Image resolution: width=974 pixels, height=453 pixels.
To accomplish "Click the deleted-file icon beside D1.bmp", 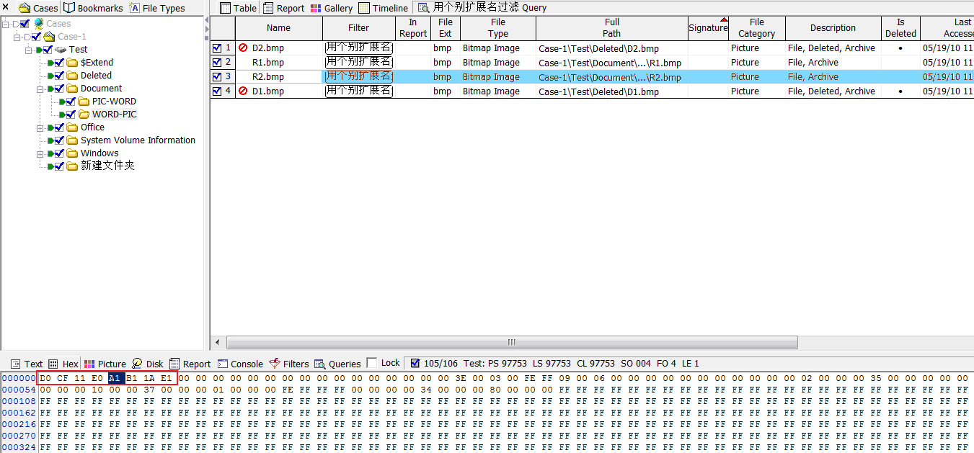I will [243, 91].
